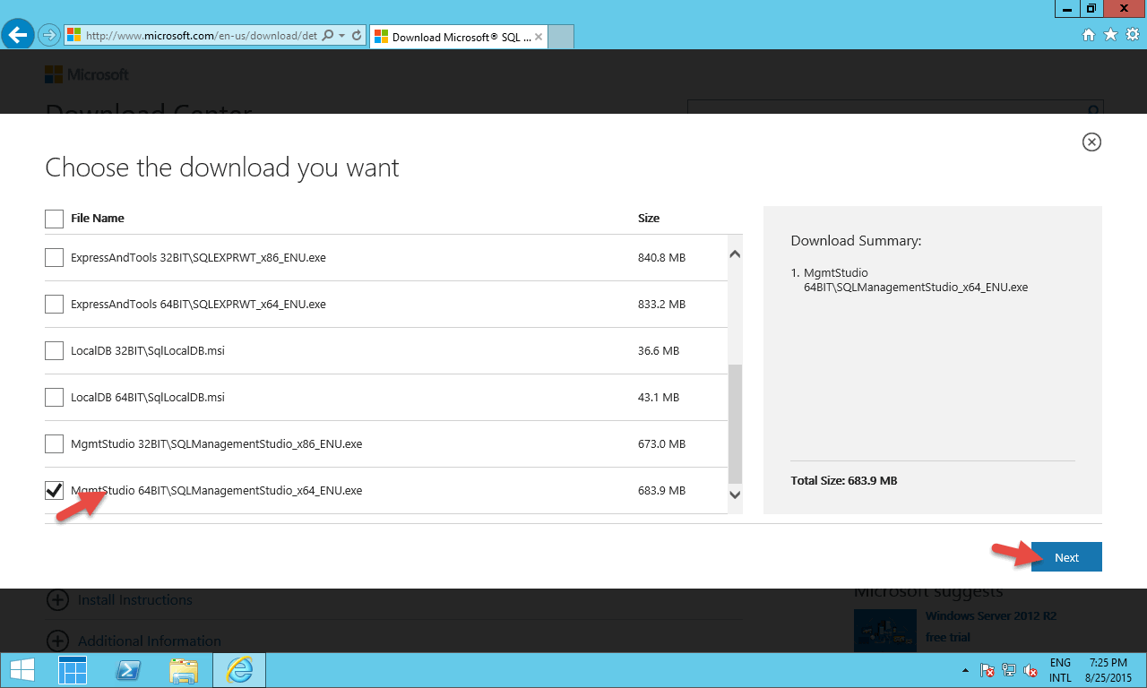
Task: Click the LocalDB 64BIT file name text
Action: coord(148,398)
